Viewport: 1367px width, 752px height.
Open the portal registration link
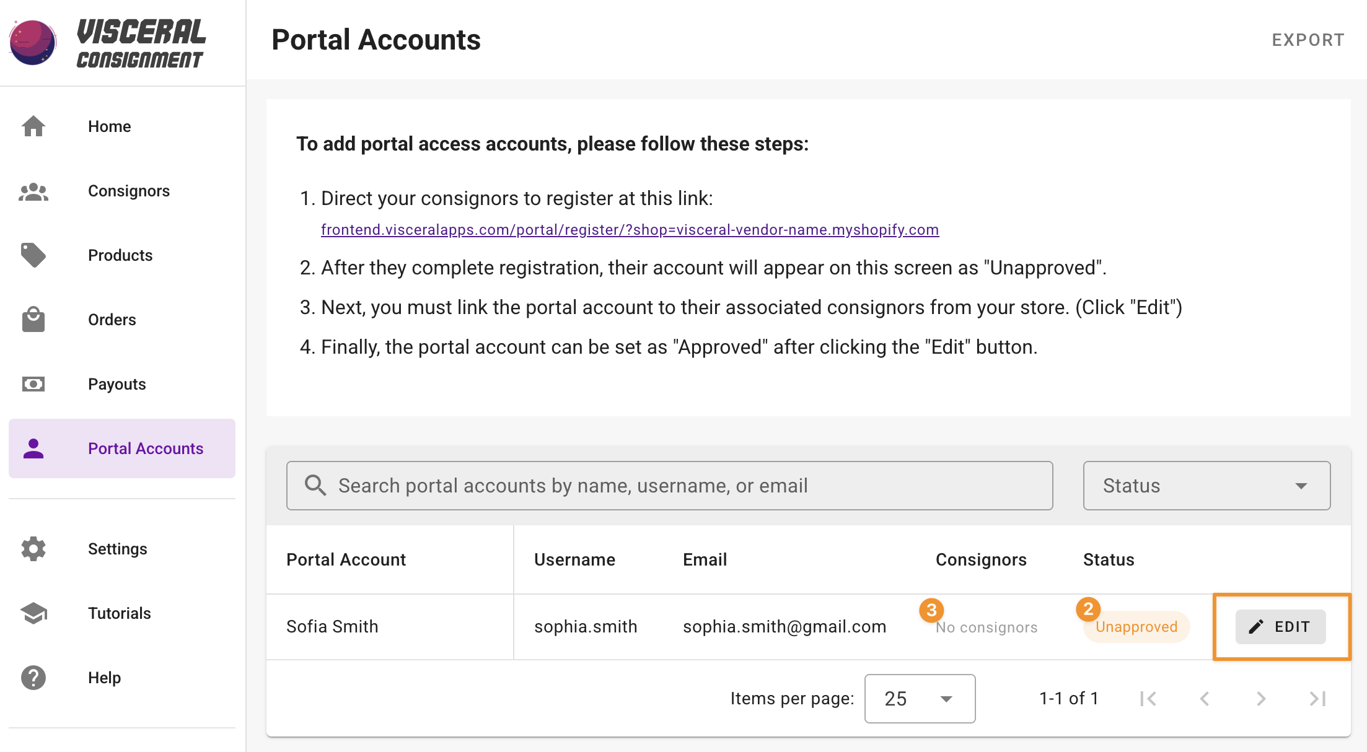coord(630,230)
